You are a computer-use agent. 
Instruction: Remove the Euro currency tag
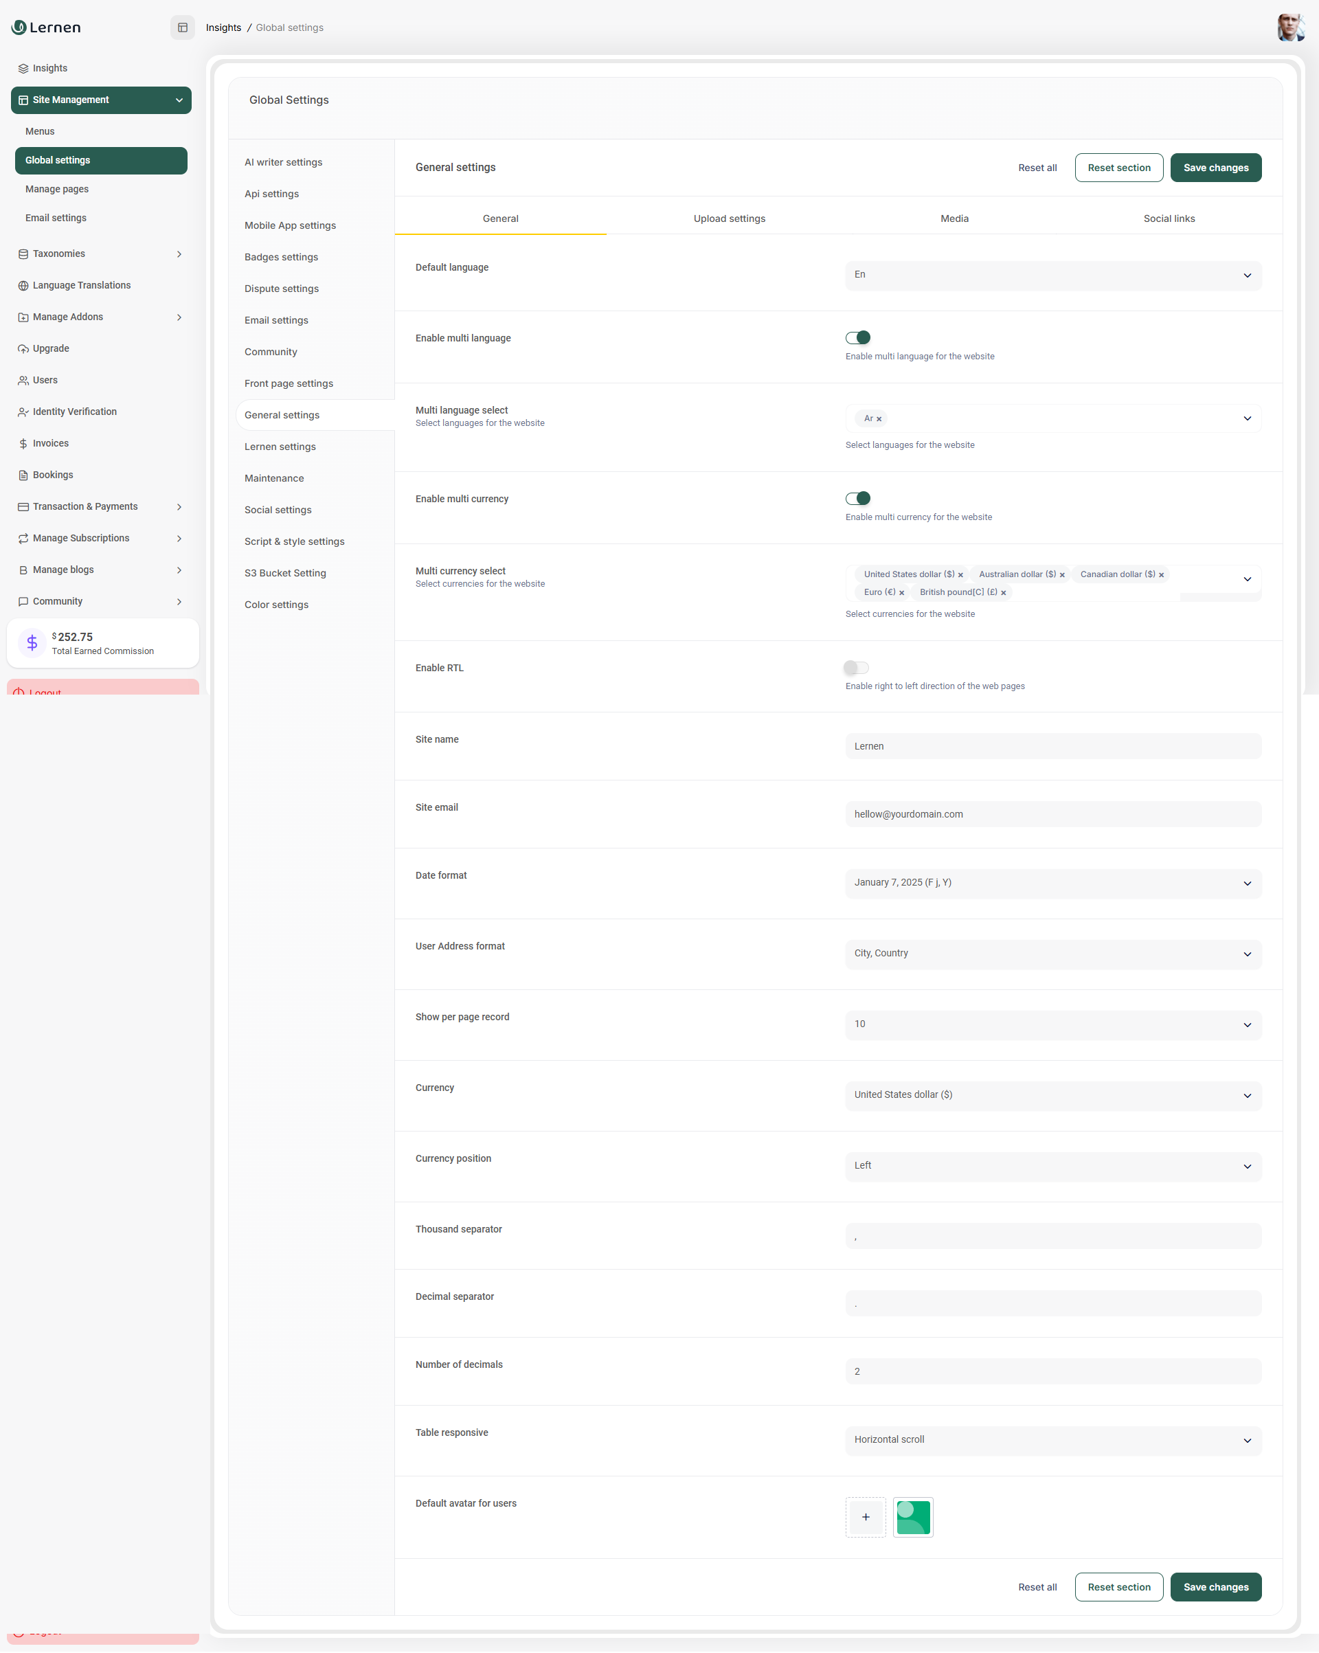902,593
